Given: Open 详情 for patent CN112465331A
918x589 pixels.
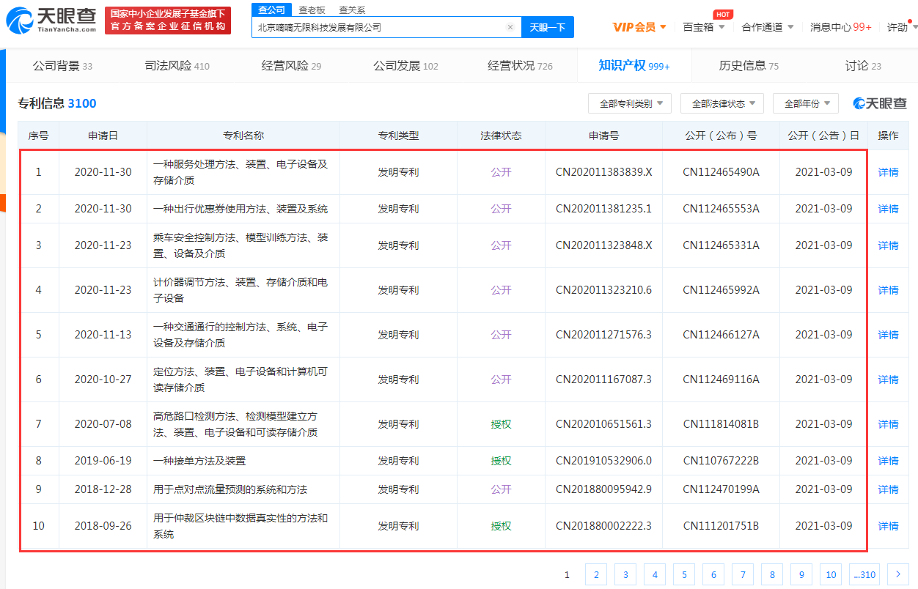Looking at the screenshot, I should click(888, 245).
